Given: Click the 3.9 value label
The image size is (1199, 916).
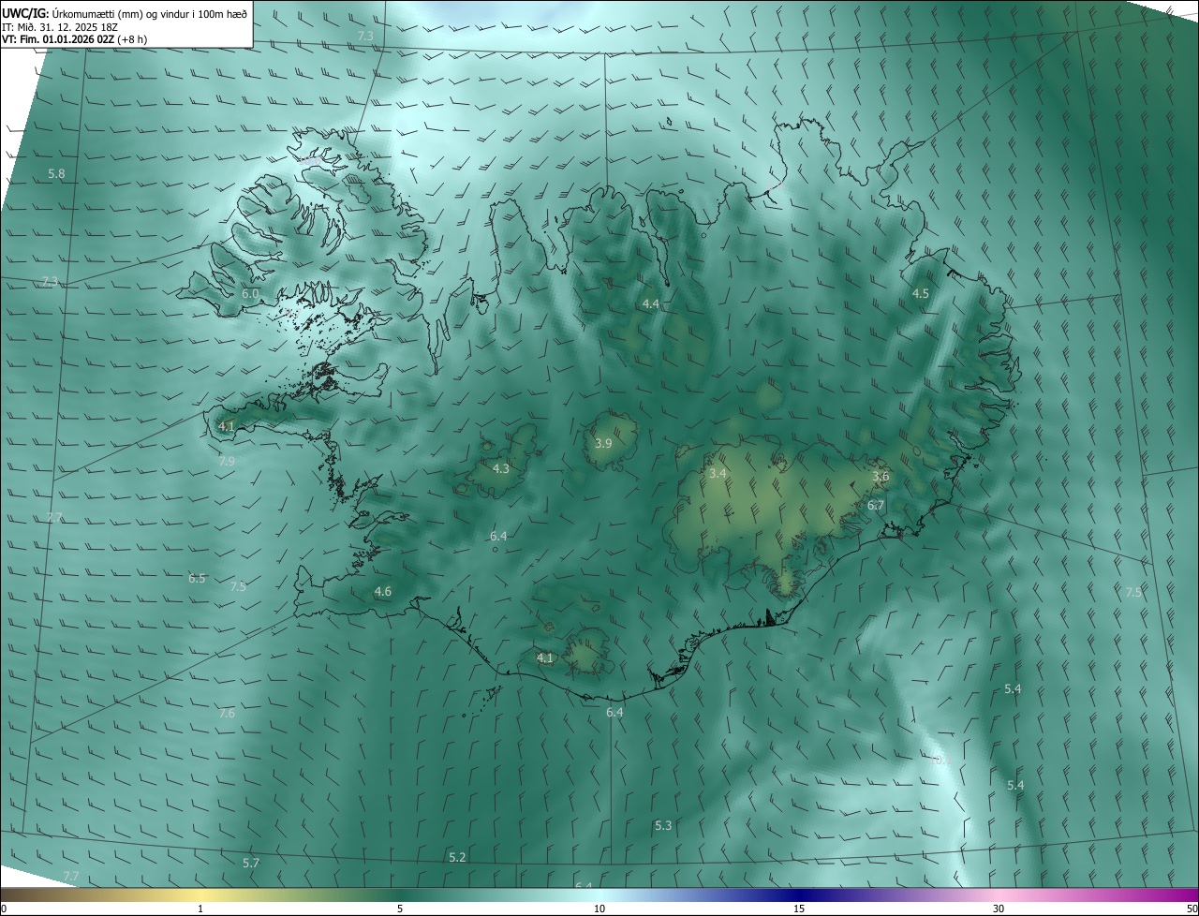Looking at the screenshot, I should (x=603, y=444).
